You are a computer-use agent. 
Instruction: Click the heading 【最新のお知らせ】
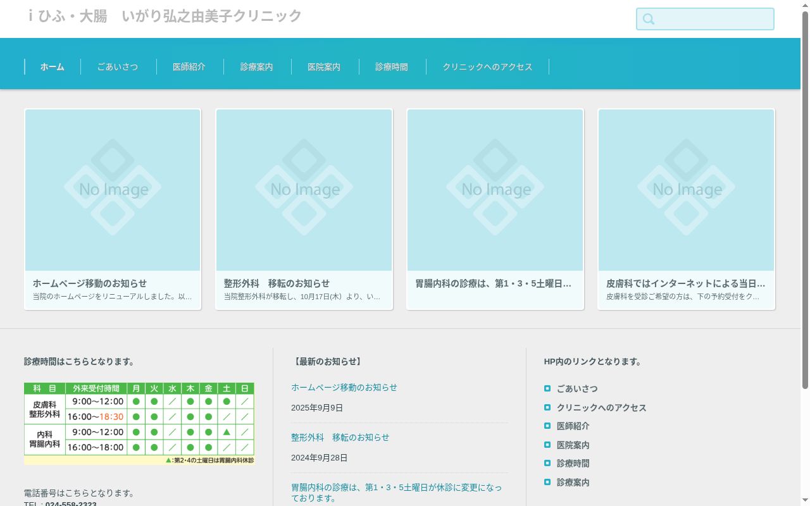coord(328,362)
